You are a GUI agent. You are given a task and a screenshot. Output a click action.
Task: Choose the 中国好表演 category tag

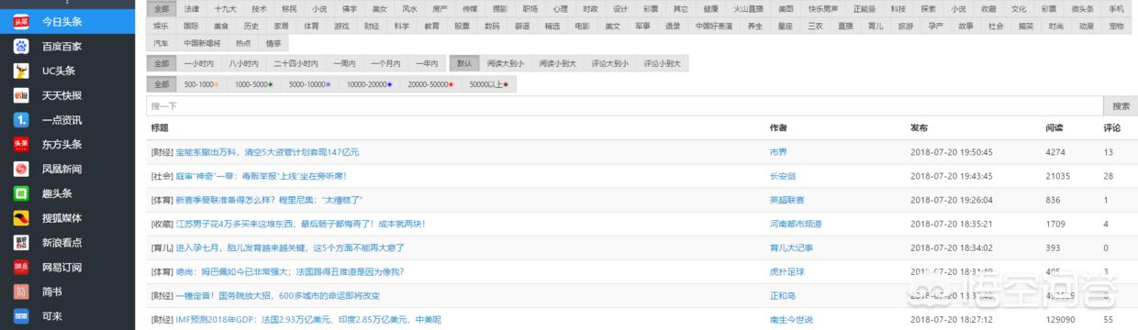[714, 26]
